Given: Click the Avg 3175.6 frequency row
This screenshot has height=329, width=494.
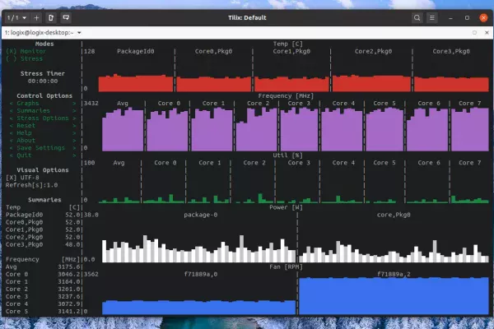Looking at the screenshot, I should [43, 266].
